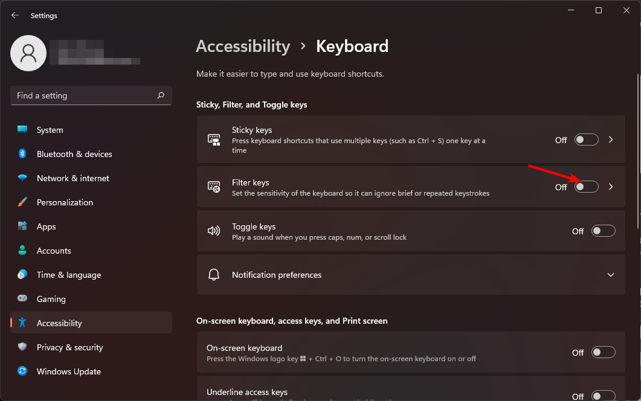Click the Privacy & security shield icon

click(x=22, y=347)
